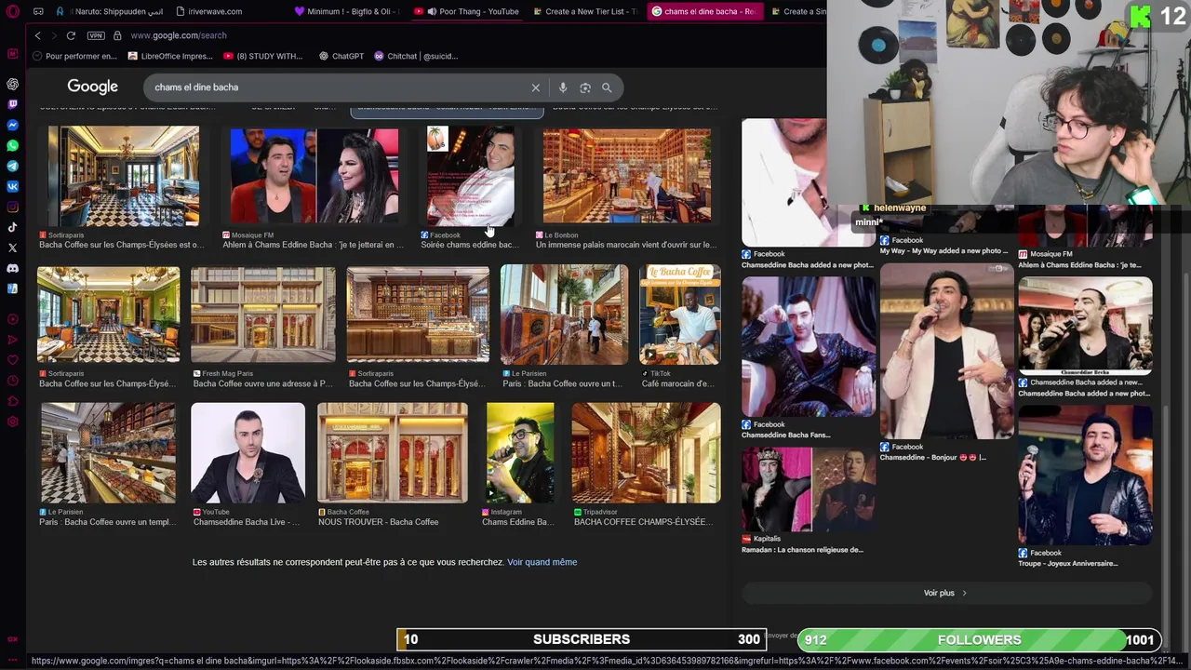Viewport: 1191px width, 670px height.
Task: View site security lock info
Action: [117, 35]
